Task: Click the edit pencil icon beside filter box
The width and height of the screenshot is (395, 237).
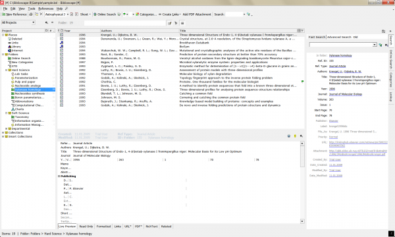Action: coord(170,23)
